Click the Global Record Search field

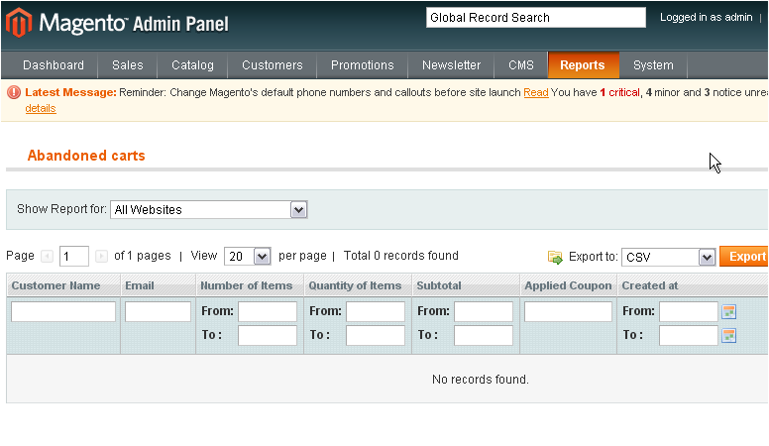pos(535,18)
